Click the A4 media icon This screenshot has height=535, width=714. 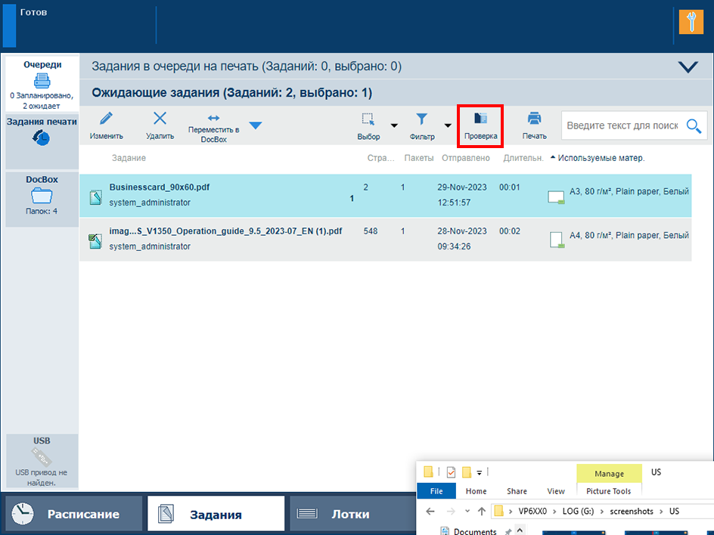(557, 240)
